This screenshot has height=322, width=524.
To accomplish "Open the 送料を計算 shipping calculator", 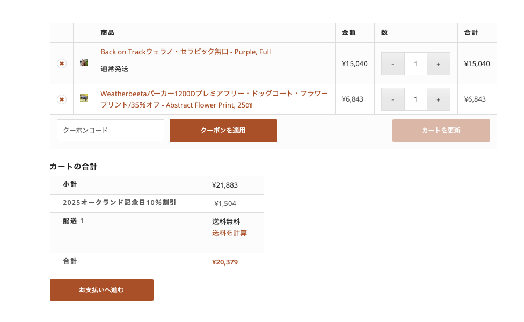I will tap(229, 233).
